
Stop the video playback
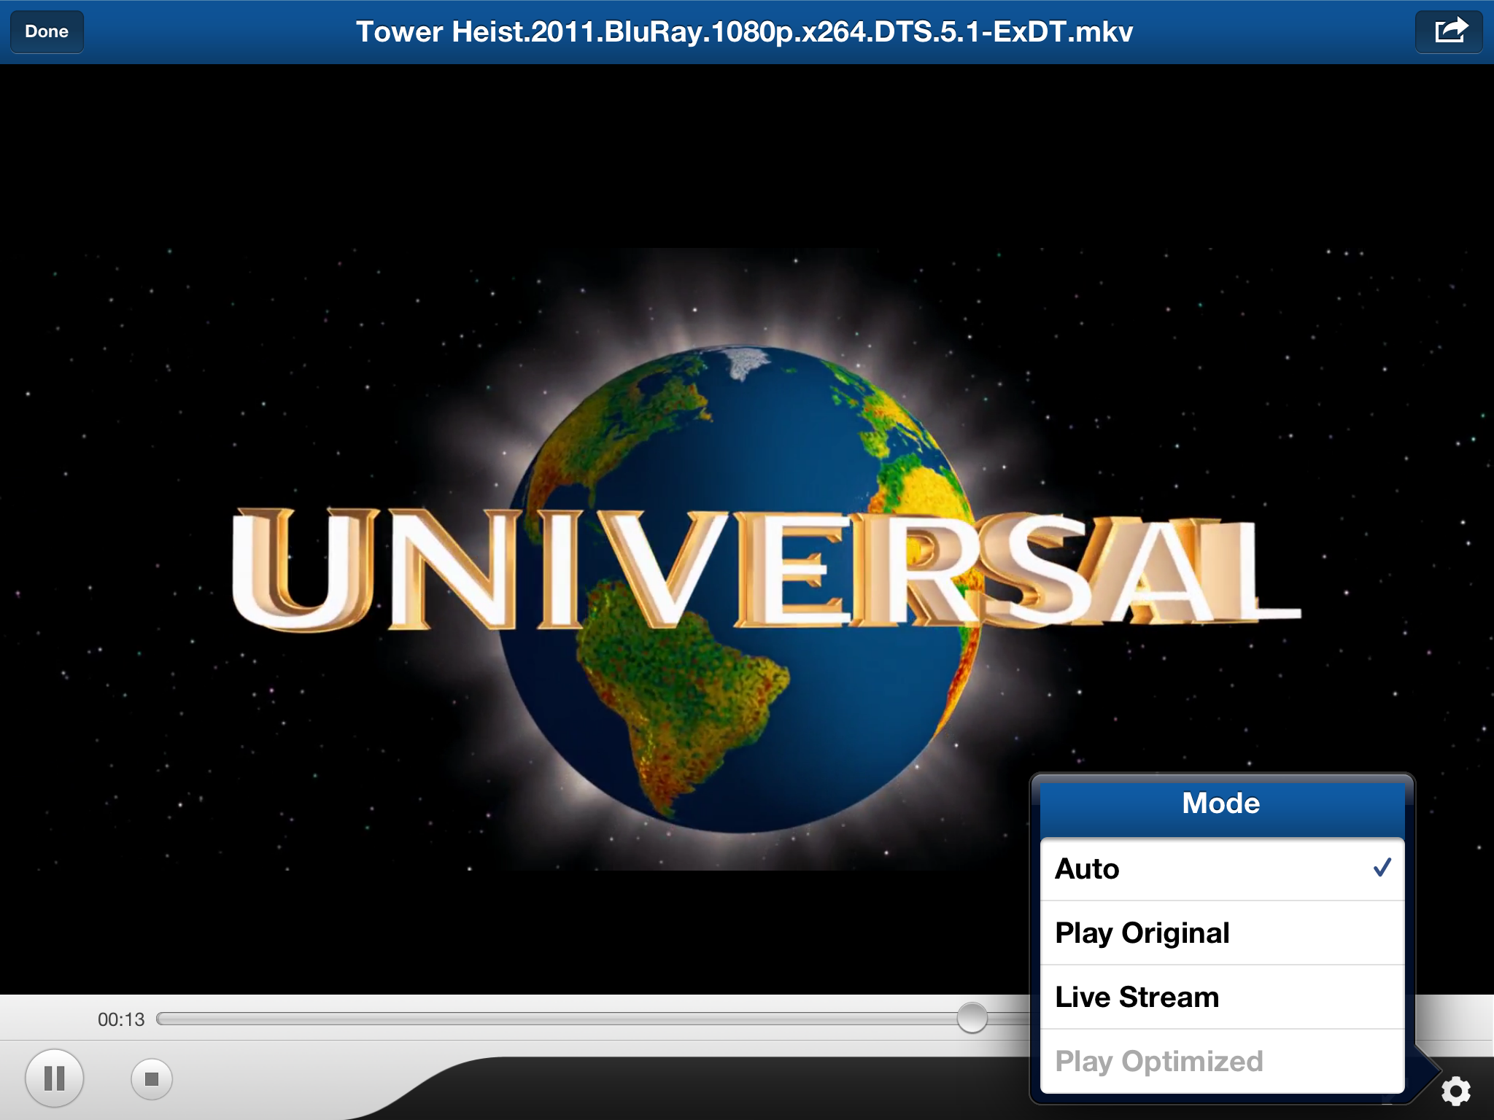pyautogui.click(x=152, y=1078)
